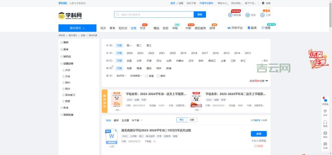The width and height of the screenshot is (332, 155).
Task: Open 同步 nav tab
Action: [103, 28]
